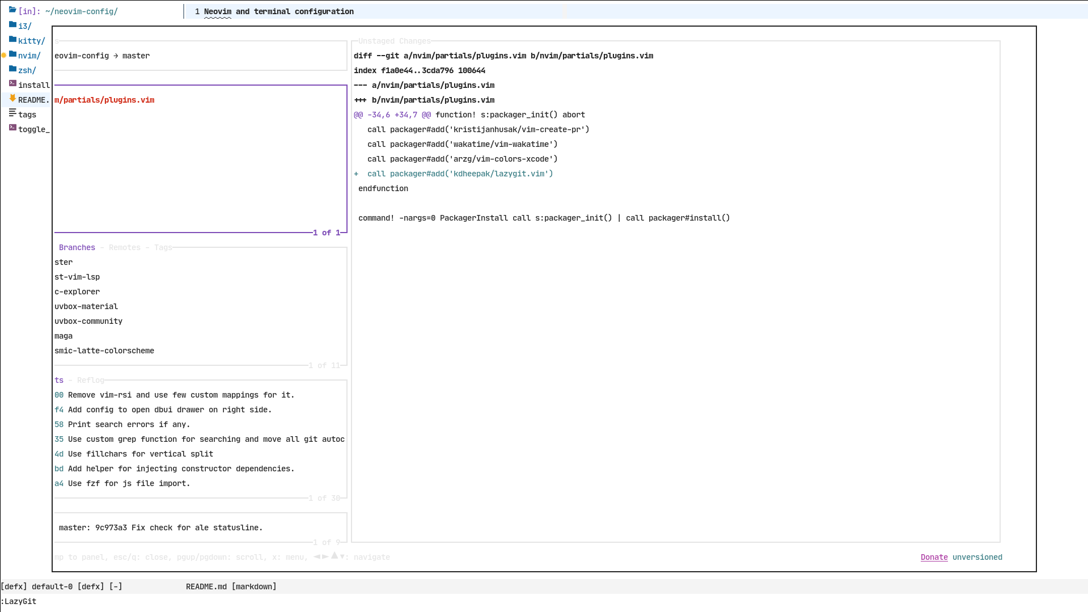Click the index f1a0e44..3cda796 line

coord(420,70)
